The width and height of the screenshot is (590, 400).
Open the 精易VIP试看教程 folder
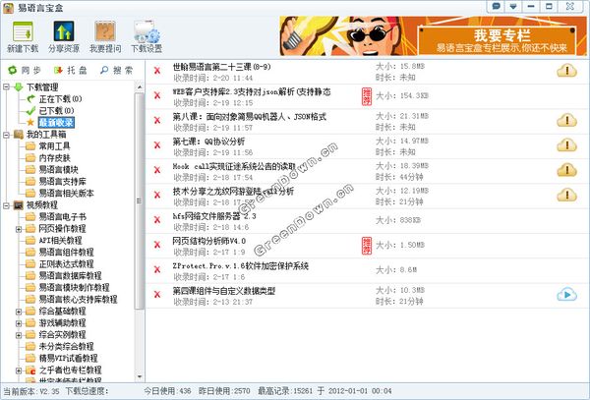click(x=68, y=359)
